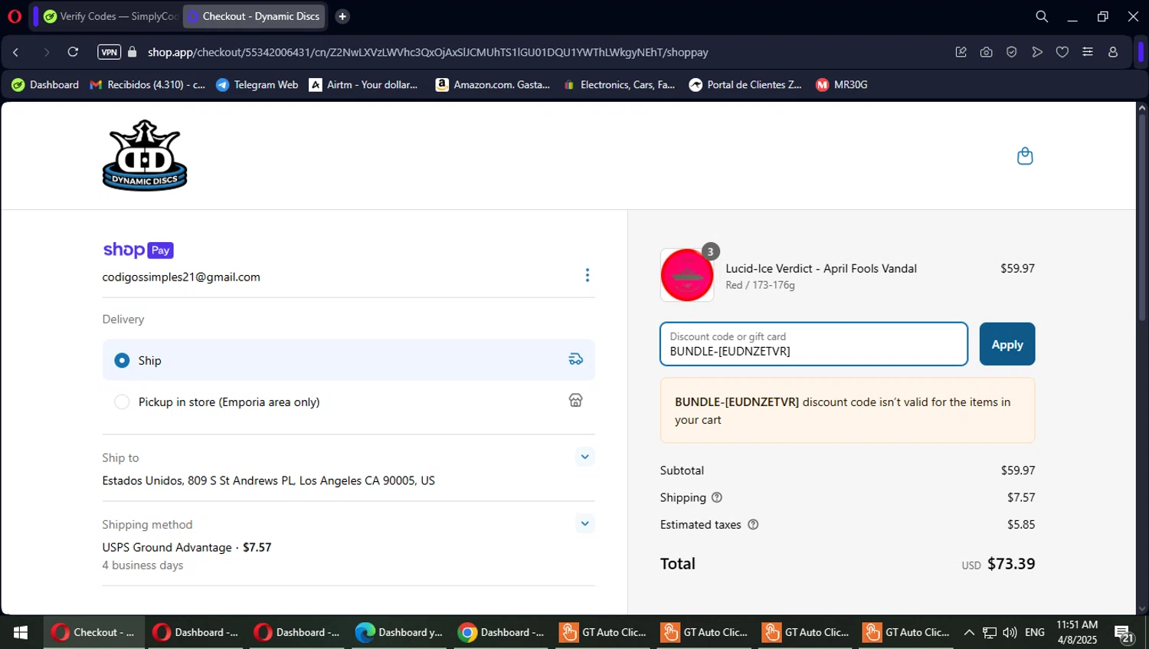Click the Total $73.39 amount

point(1011,564)
